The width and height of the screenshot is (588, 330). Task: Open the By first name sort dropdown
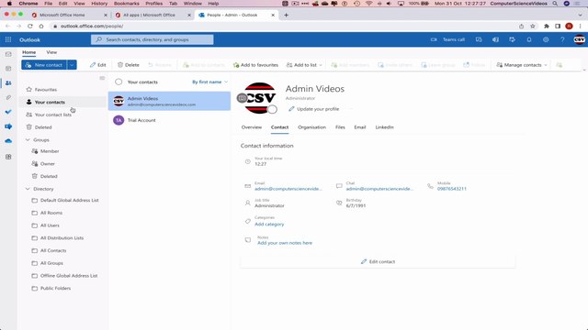click(x=210, y=82)
